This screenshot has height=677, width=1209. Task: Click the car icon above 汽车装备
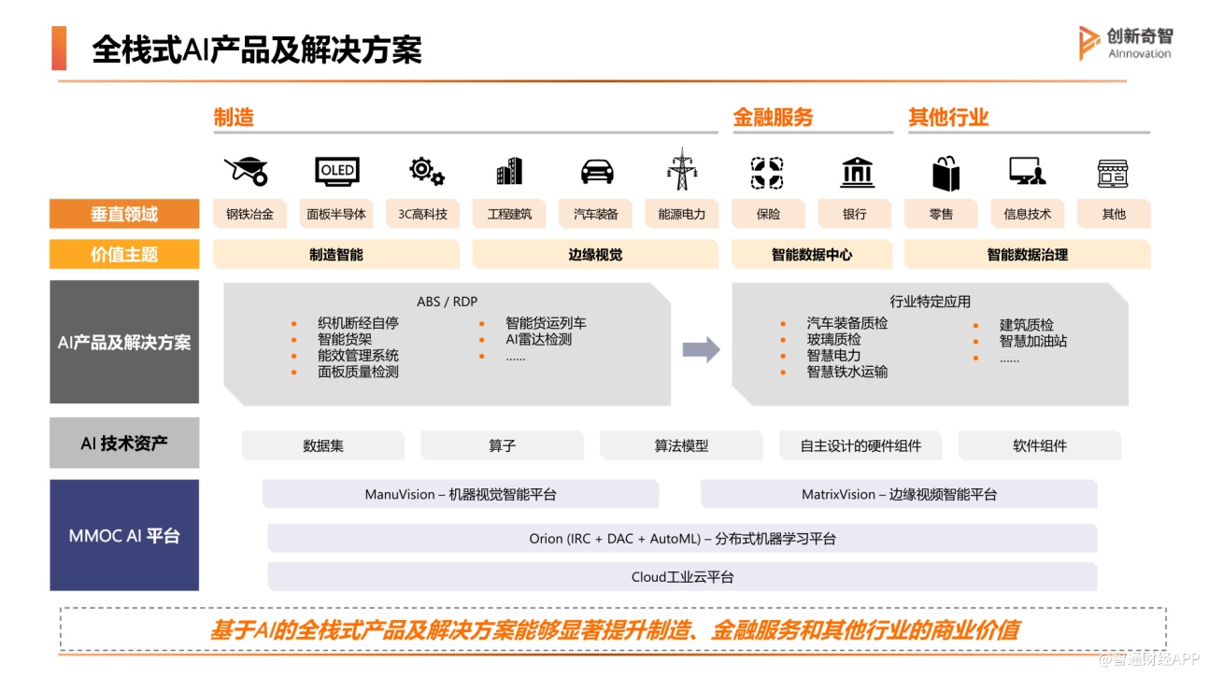597,172
